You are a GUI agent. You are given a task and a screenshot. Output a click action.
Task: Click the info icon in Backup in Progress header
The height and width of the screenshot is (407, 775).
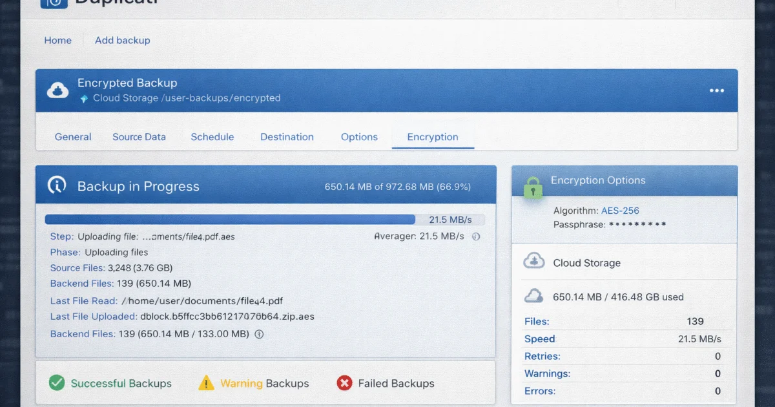click(57, 186)
